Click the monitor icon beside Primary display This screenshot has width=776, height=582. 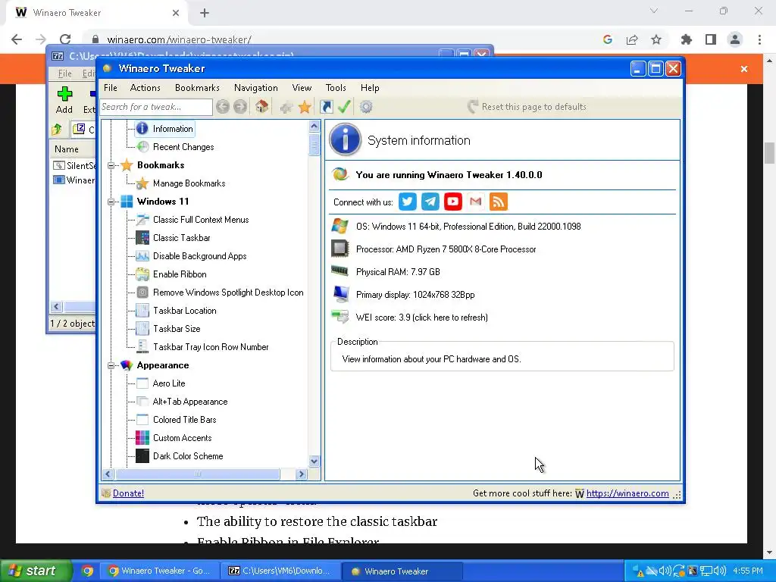[340, 294]
